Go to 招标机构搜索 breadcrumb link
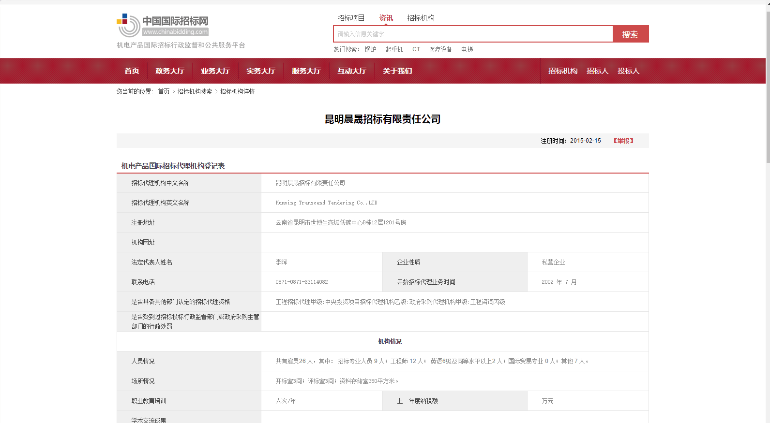 click(195, 91)
